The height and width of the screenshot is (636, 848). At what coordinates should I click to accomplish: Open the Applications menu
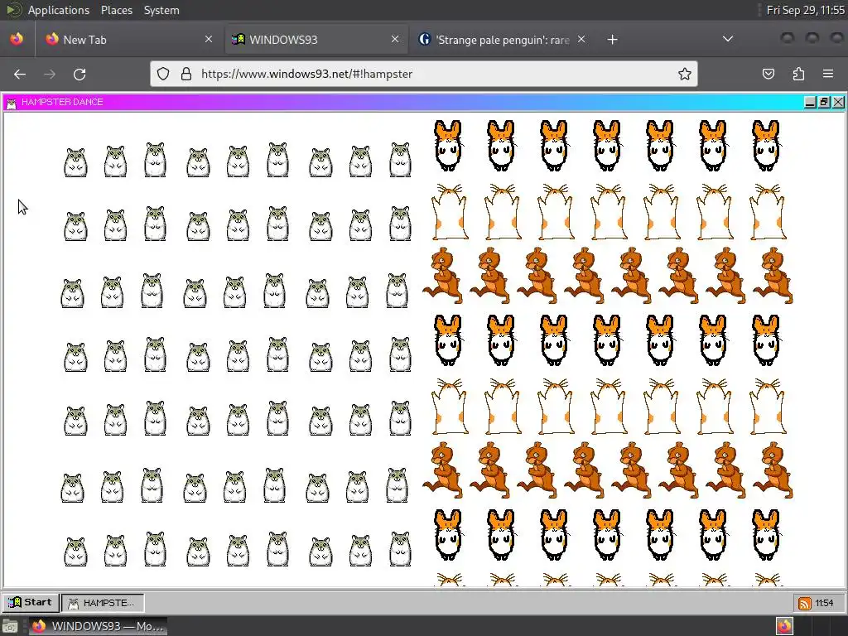click(x=59, y=10)
